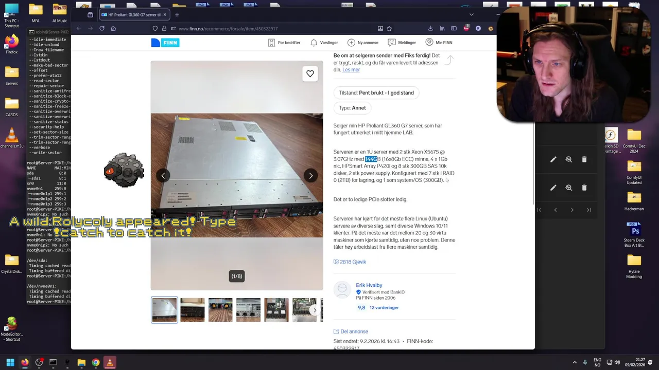This screenshot has width=659, height=370.
Task: Open the CARDS folder on the desktop
Action: (11, 107)
